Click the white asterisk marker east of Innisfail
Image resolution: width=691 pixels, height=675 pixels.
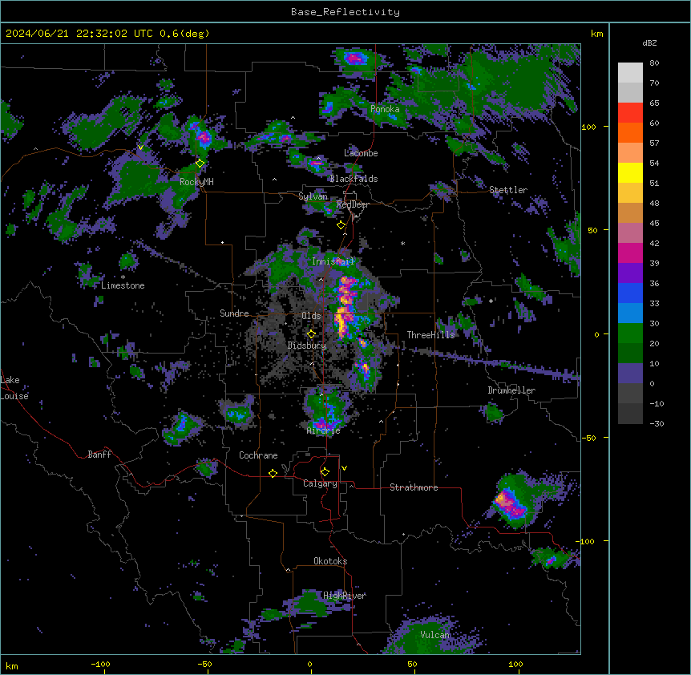click(x=402, y=244)
